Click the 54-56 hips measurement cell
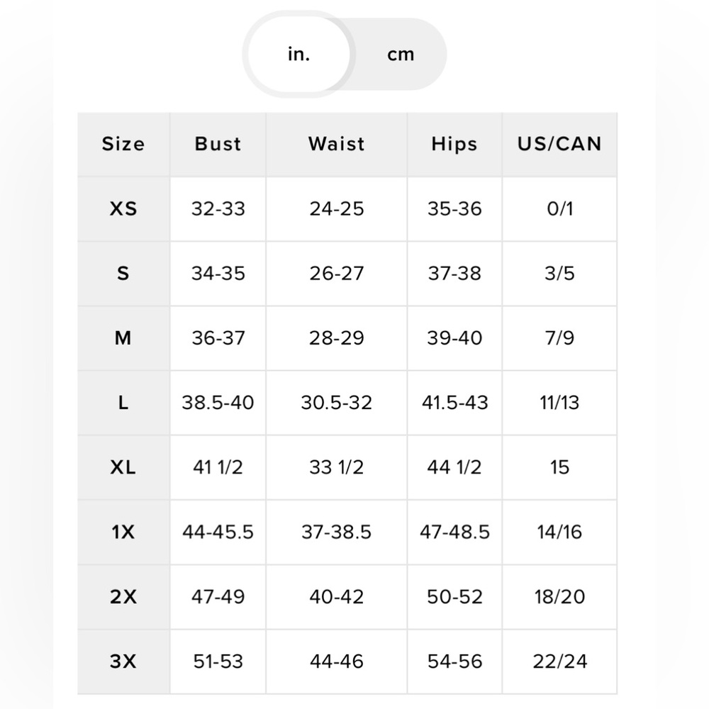This screenshot has width=709, height=709. click(454, 661)
